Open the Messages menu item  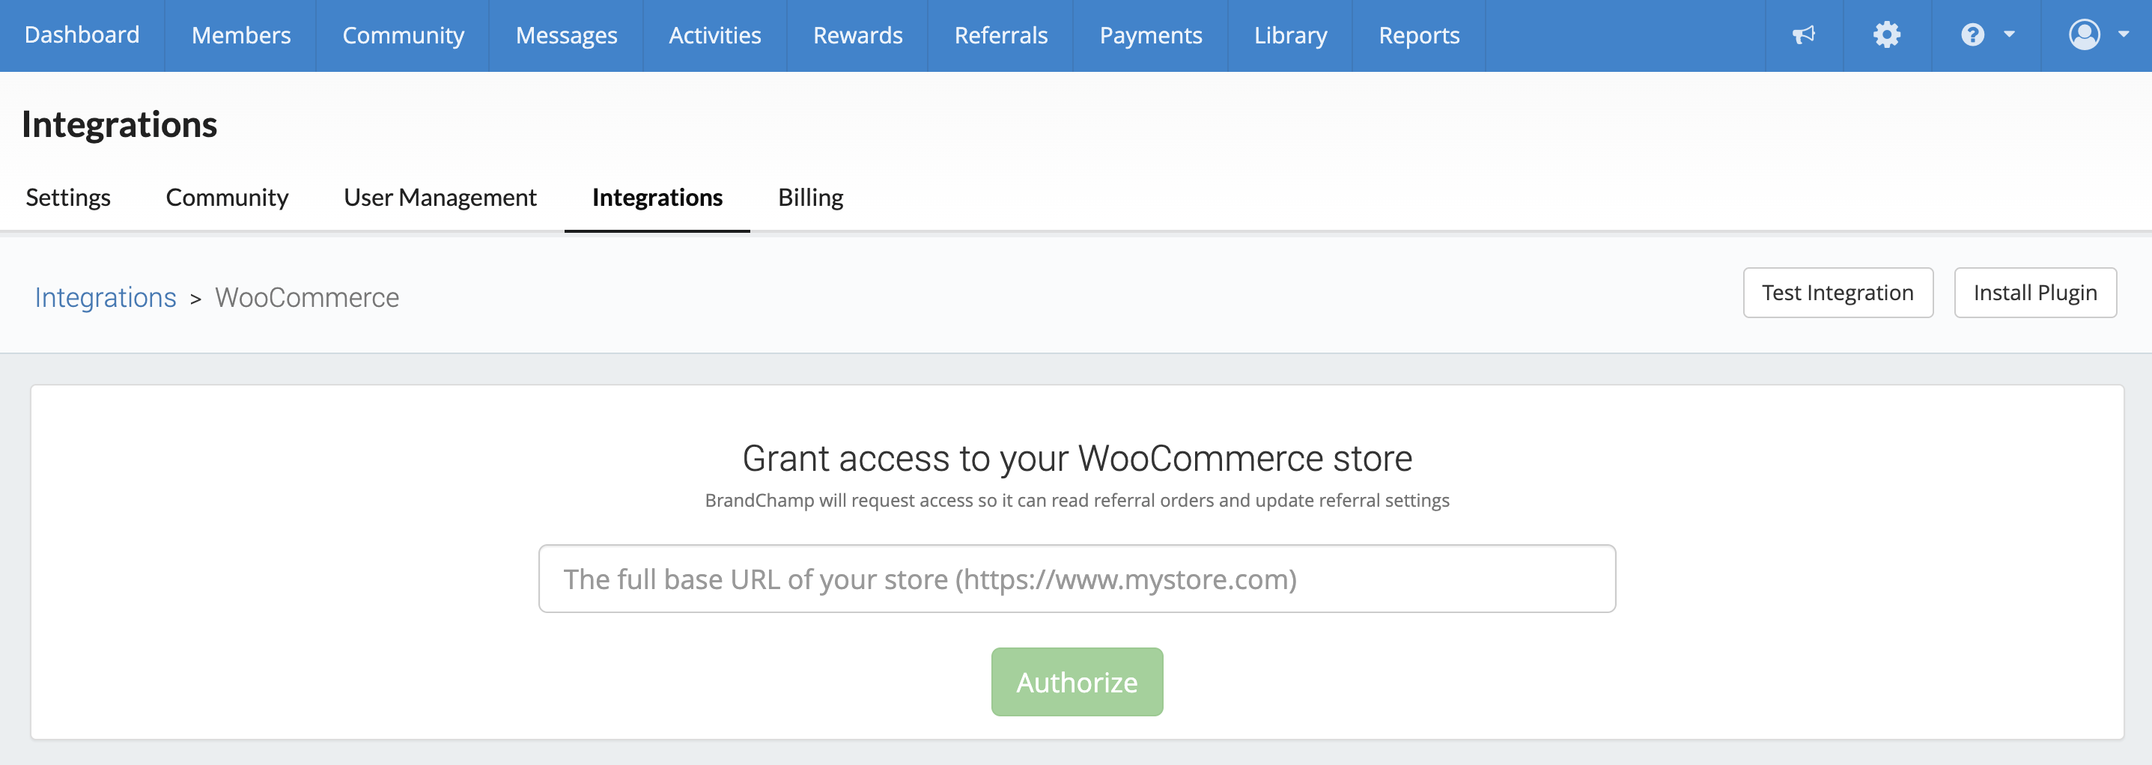tap(565, 35)
